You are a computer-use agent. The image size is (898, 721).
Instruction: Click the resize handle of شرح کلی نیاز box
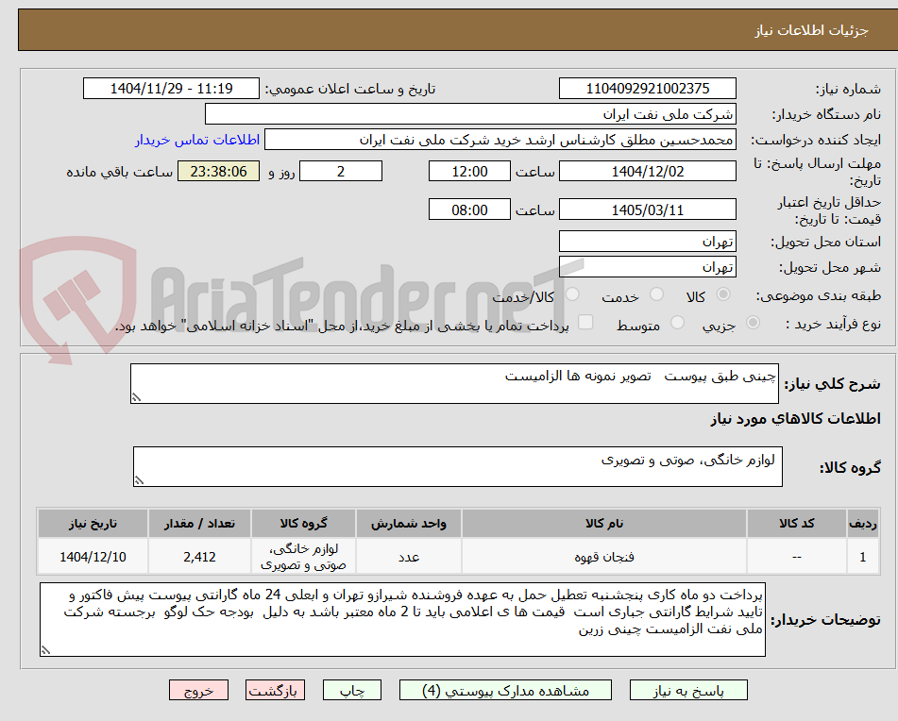coord(136,397)
